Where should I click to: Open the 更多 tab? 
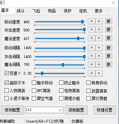pyautogui.click(x=100, y=11)
